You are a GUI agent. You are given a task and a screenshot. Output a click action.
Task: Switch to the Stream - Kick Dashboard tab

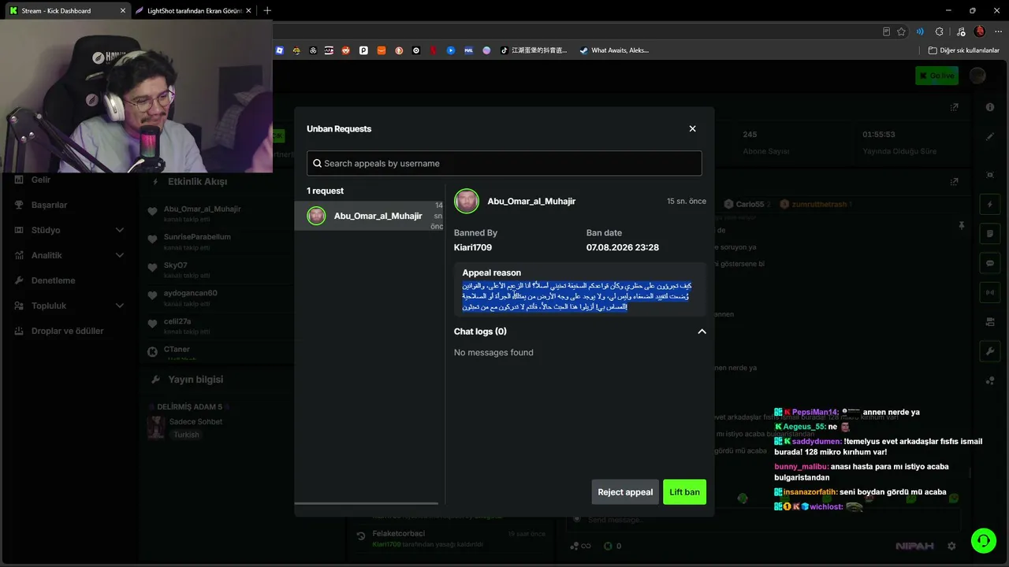click(x=66, y=10)
